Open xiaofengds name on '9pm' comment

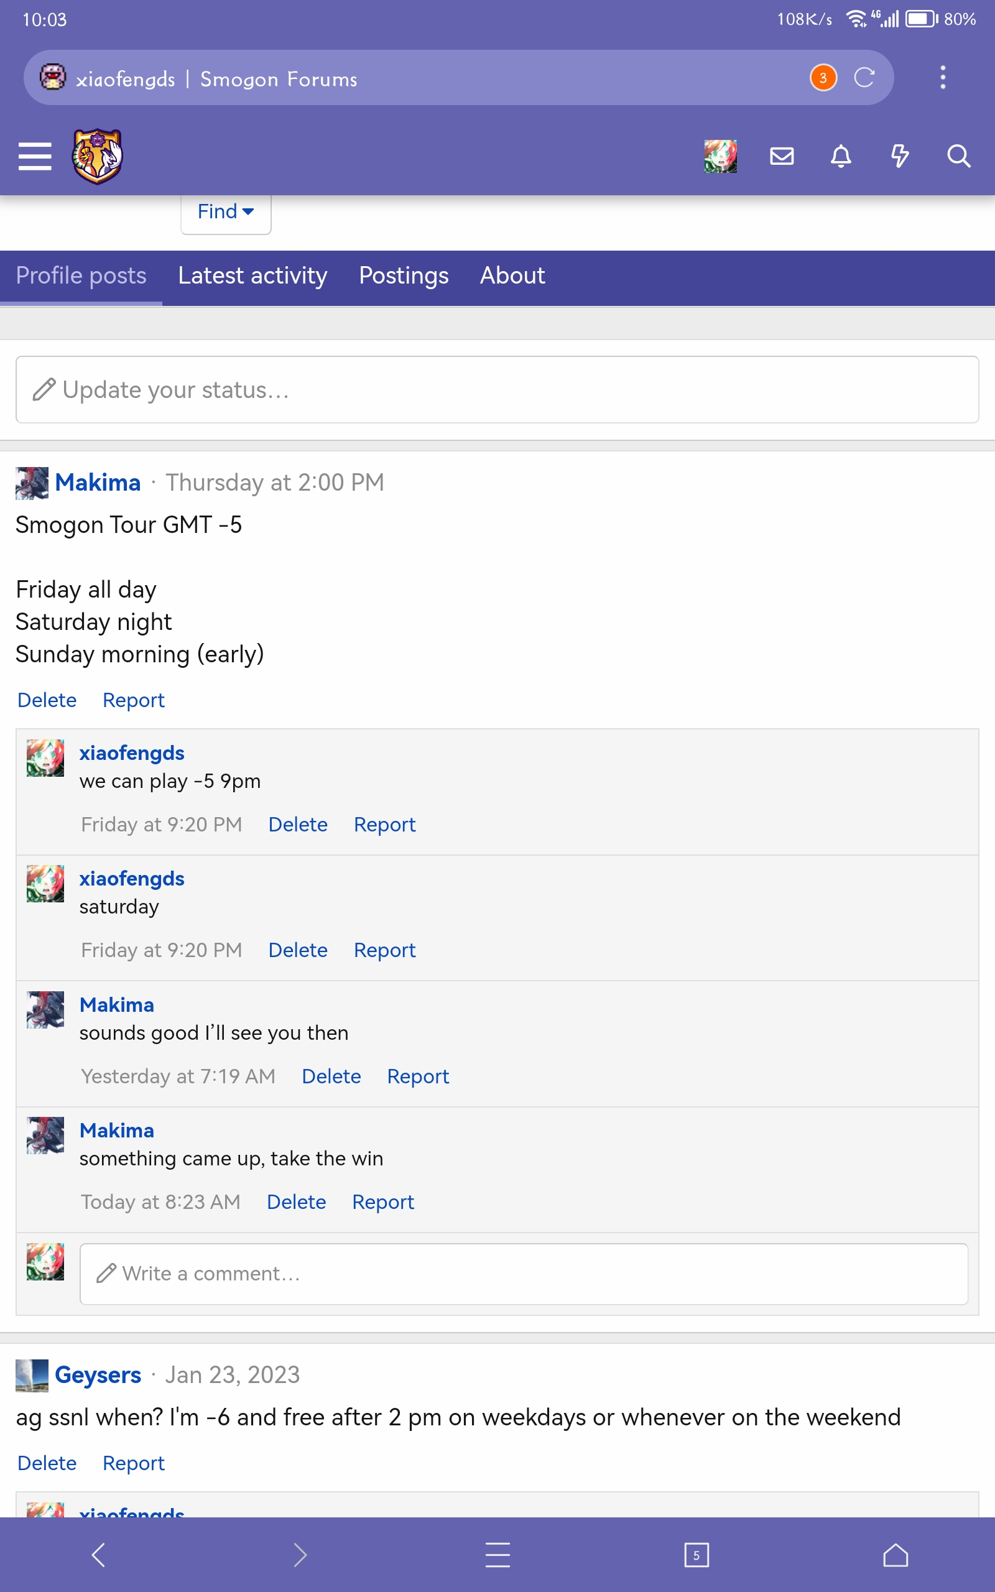click(132, 752)
